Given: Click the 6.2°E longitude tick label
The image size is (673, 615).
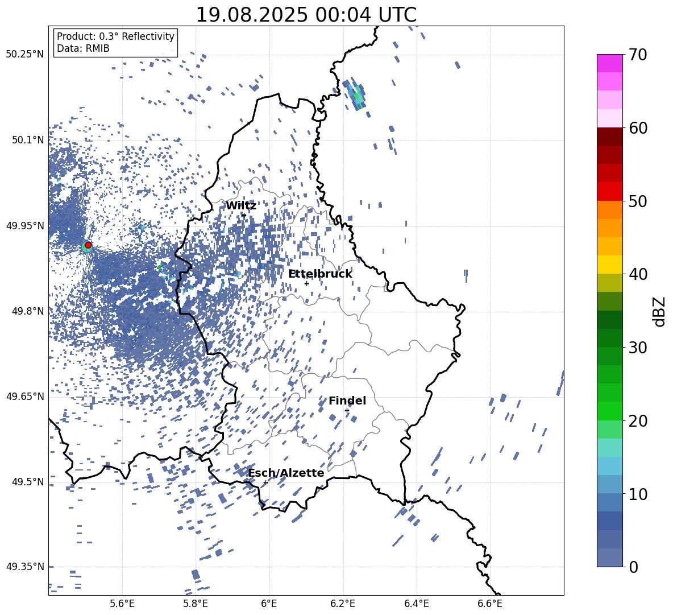Looking at the screenshot, I should point(343,604).
